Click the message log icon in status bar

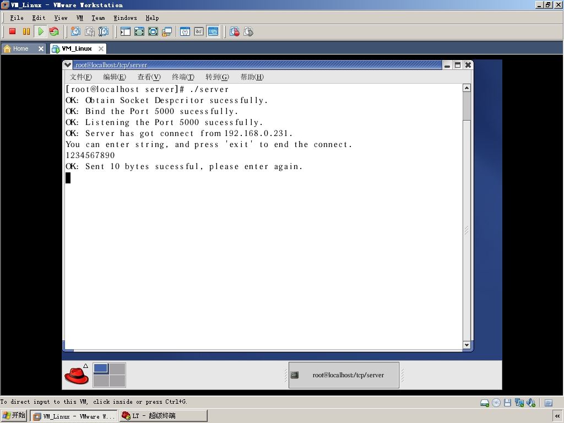549,403
